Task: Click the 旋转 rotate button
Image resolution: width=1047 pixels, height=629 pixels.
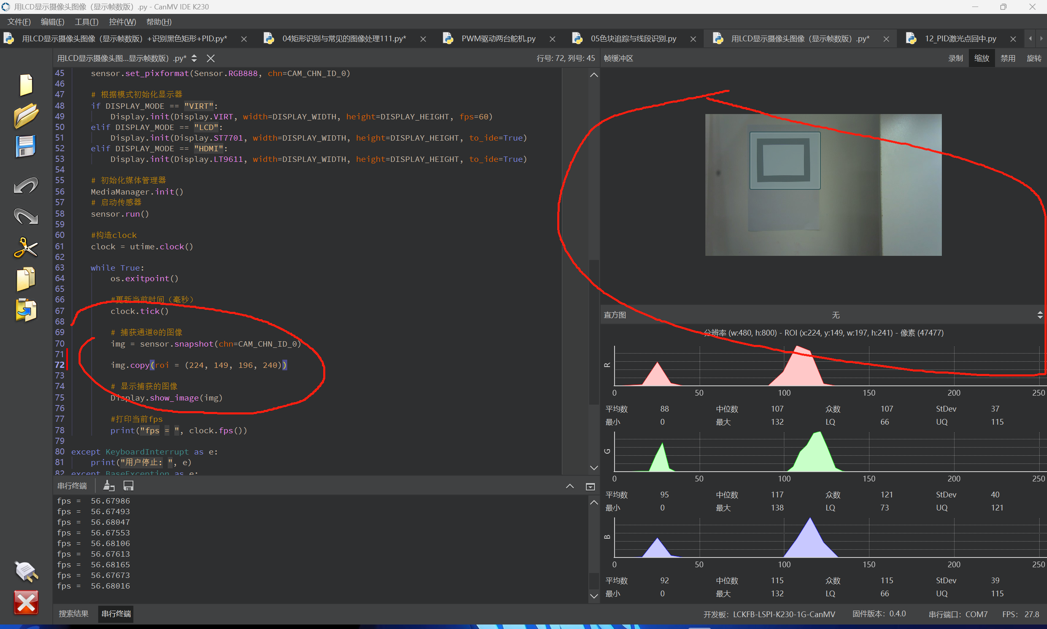Action: [x=1033, y=58]
